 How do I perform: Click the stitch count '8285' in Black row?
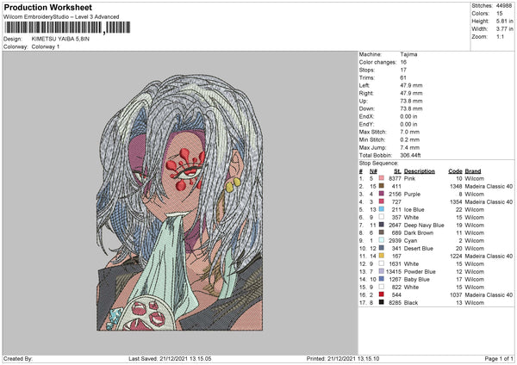[395, 302]
